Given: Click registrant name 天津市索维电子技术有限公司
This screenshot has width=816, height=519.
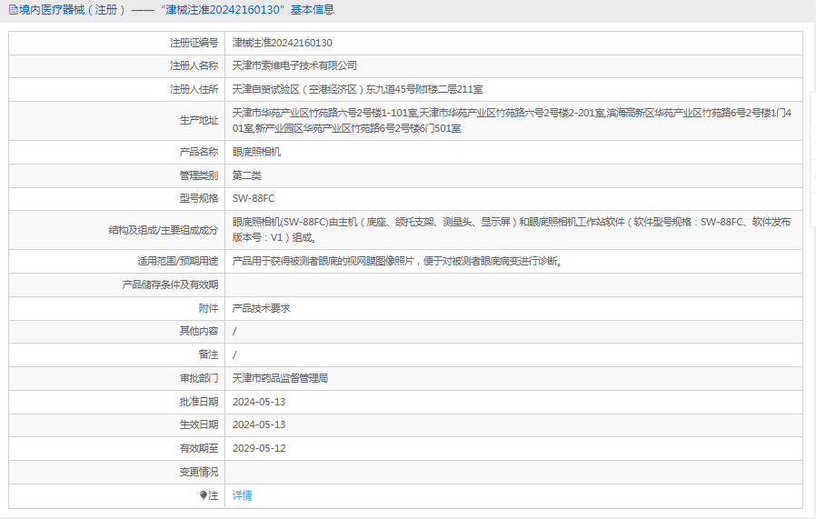Looking at the screenshot, I should coord(294,65).
